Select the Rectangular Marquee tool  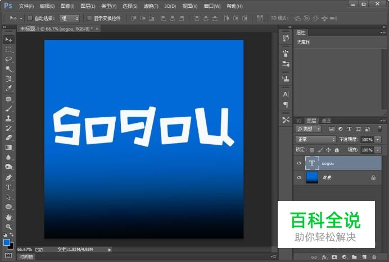8,49
